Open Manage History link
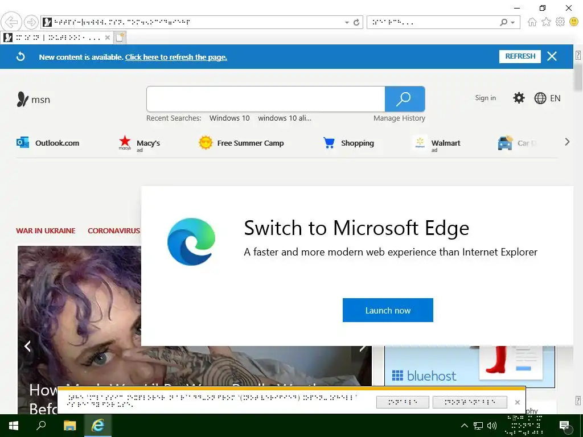The height and width of the screenshot is (437, 583). coord(399,118)
